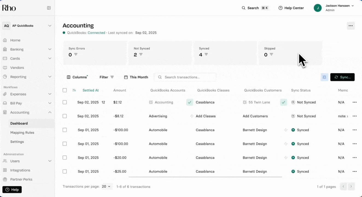Click the QuickBooks Connected link
Viewport: 362px width, 197px height.
click(97, 33)
